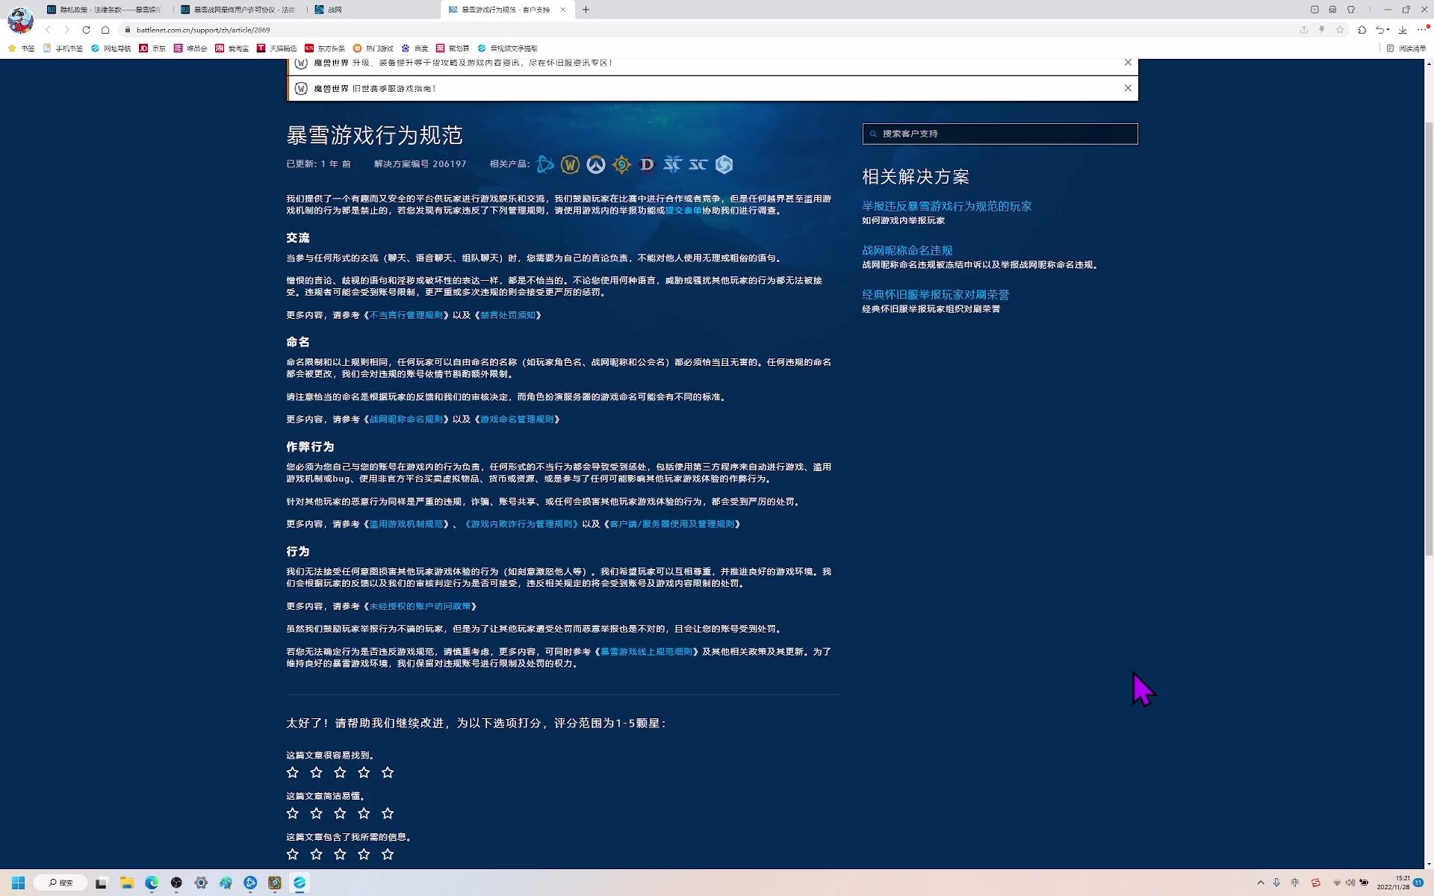Screen dimensions: 1434x896
Task: Click the browser address bar URL
Action: coord(203,30)
